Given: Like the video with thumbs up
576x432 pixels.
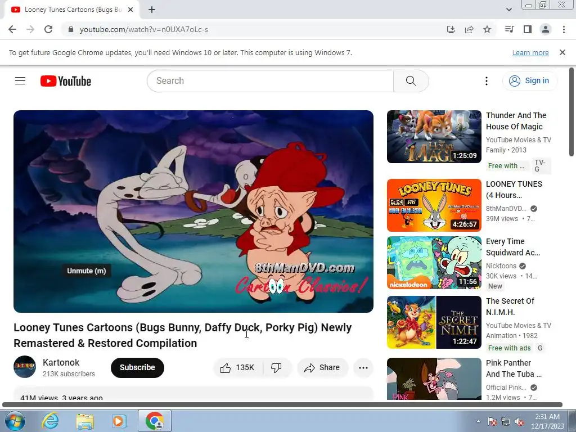Looking at the screenshot, I should click(238, 368).
